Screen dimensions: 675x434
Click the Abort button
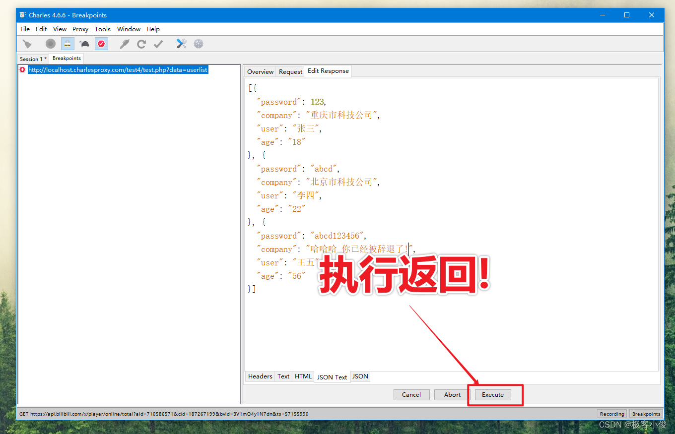(452, 395)
